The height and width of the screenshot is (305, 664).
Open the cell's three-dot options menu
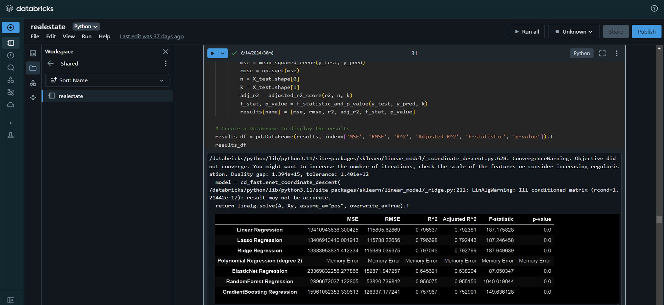(x=616, y=53)
